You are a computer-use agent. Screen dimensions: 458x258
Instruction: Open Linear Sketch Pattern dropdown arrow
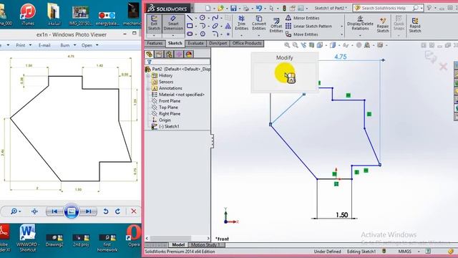tap(341, 27)
